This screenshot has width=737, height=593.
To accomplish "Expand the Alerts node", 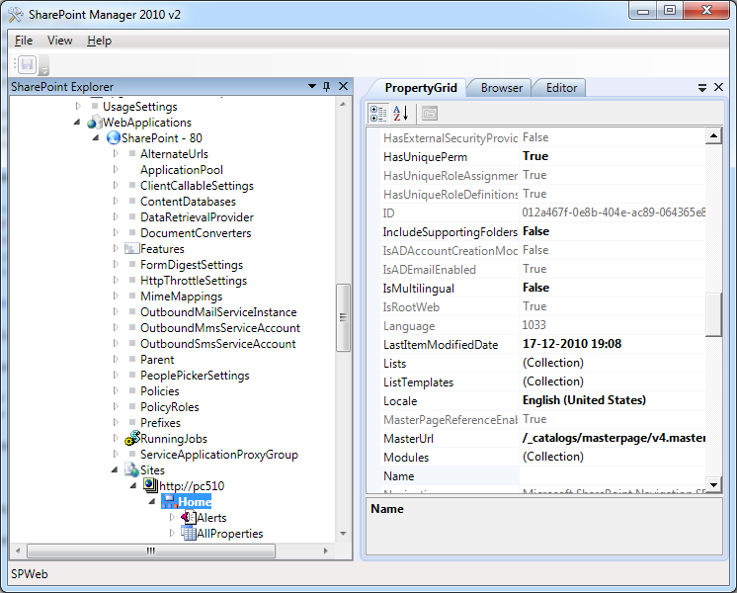I will tap(172, 517).
